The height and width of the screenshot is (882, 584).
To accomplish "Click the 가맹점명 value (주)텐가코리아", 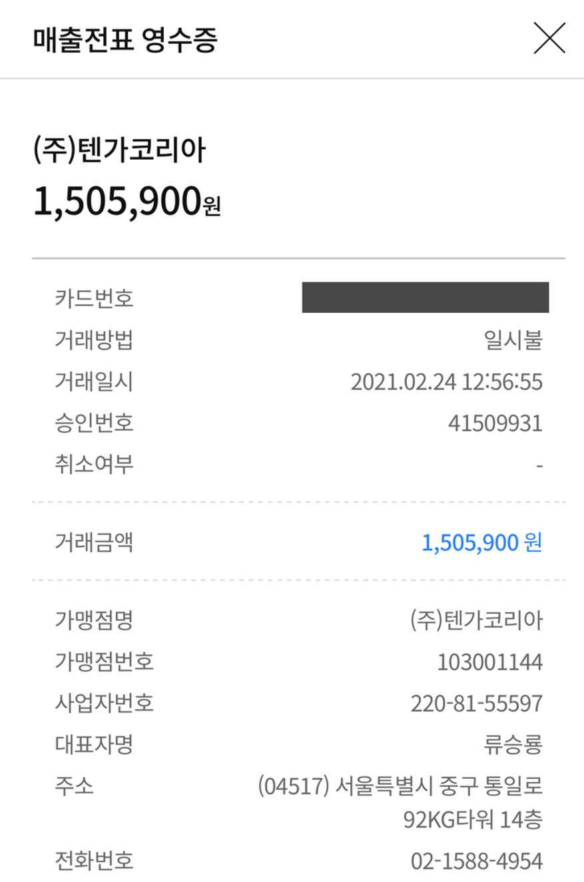I will pos(476,621).
